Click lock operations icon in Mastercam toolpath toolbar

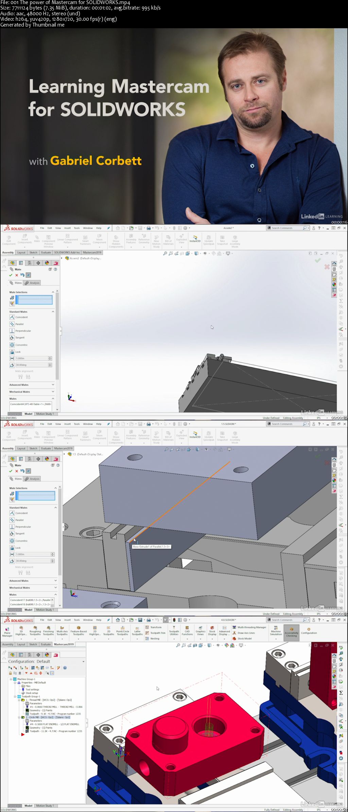[x=10, y=673]
